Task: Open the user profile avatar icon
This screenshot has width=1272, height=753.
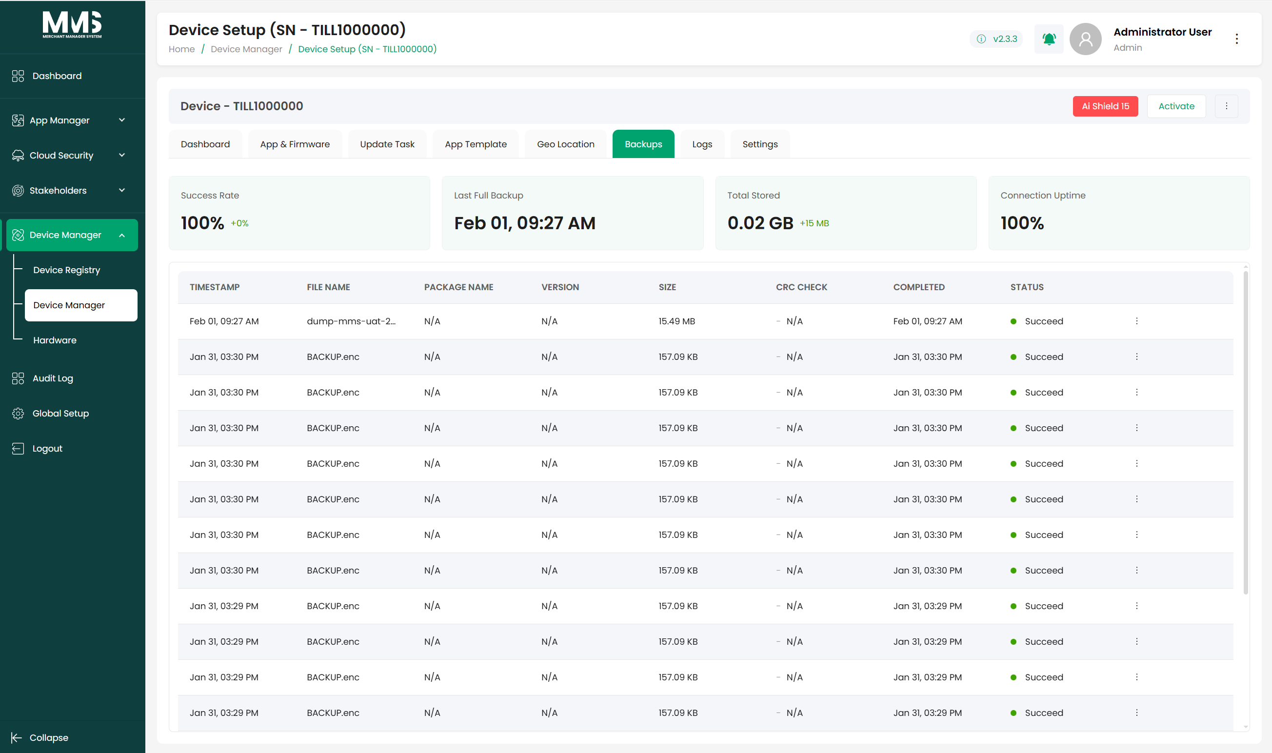Action: click(x=1085, y=39)
